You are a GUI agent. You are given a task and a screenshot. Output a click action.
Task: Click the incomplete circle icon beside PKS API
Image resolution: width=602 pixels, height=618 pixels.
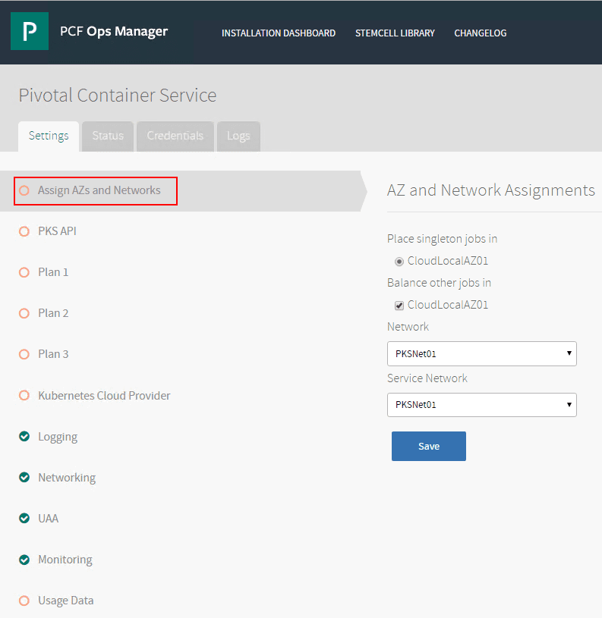(24, 231)
